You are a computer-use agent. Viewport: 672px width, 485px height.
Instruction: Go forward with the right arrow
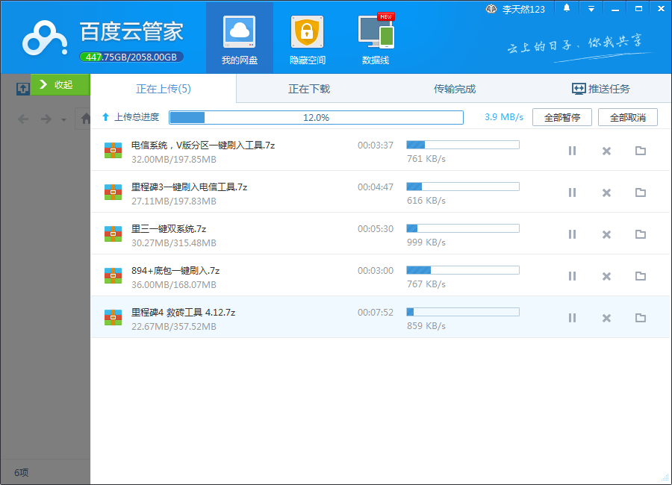tap(46, 119)
